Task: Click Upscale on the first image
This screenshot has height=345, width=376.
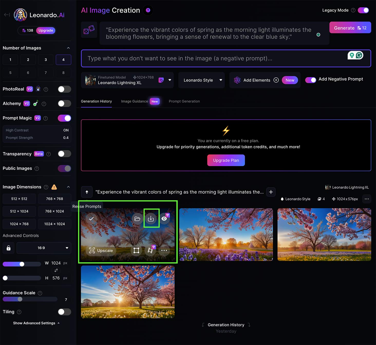Action: (x=101, y=250)
